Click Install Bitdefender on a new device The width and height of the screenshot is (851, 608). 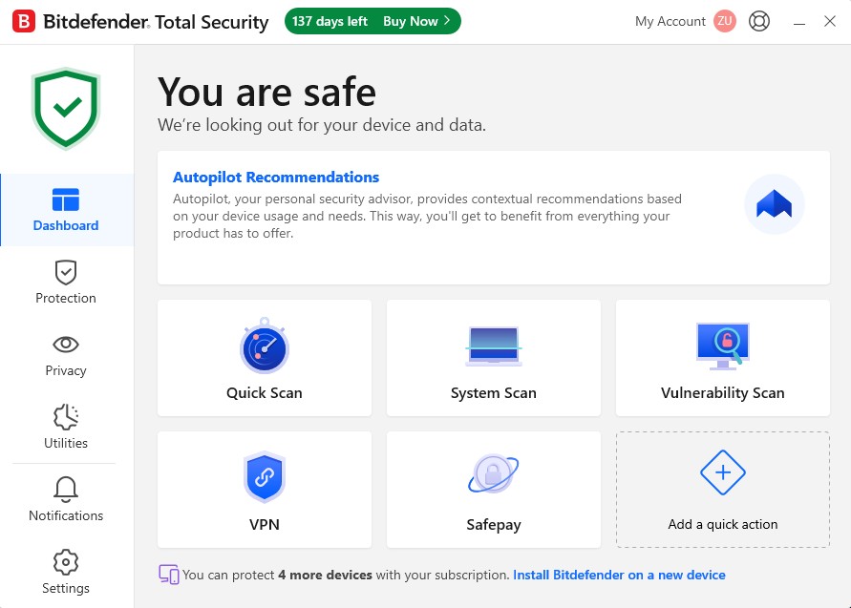click(x=619, y=575)
